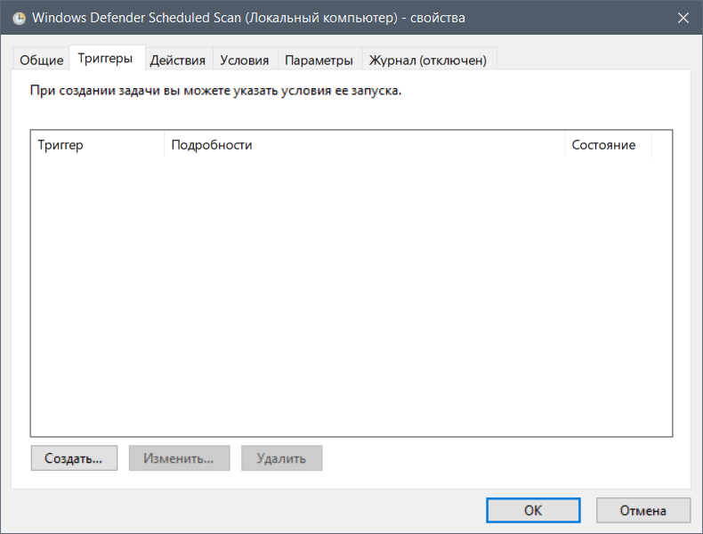Screen dimensions: 703x534
Task: Switch to the Действия tab
Action: pos(178,60)
